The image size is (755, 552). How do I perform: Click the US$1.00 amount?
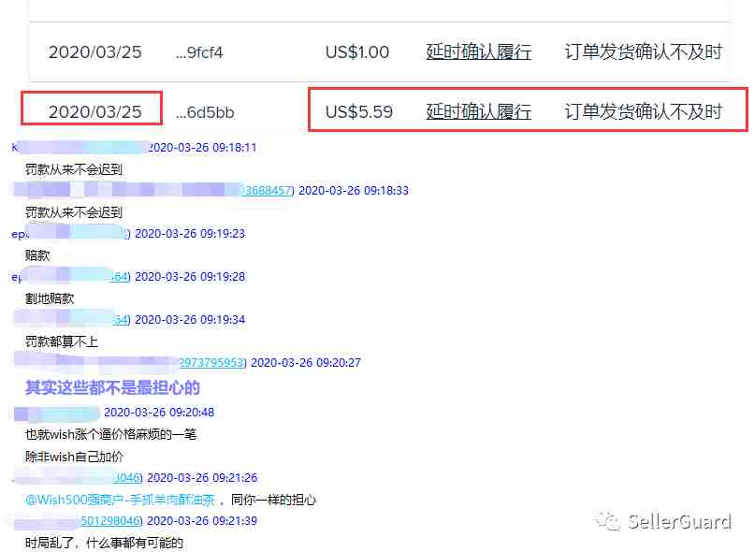click(x=356, y=51)
